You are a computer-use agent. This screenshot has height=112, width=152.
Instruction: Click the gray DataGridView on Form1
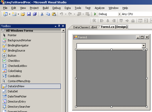point(111,78)
